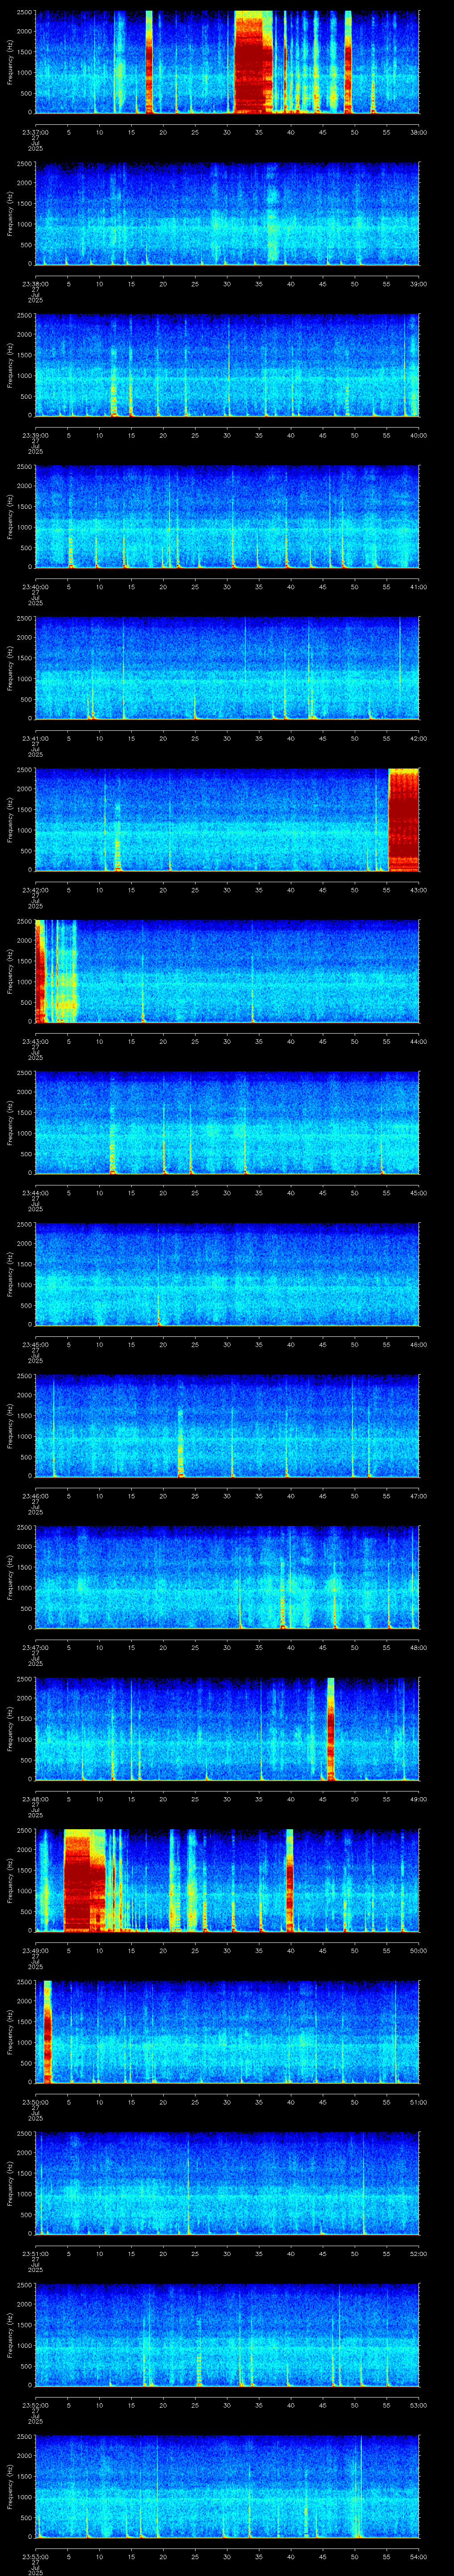Click the spectrogram panel starting at 23:52:00
The image size is (454, 2576).
pos(227,2335)
